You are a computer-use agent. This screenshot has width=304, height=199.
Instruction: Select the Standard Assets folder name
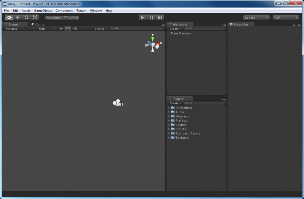188,133
